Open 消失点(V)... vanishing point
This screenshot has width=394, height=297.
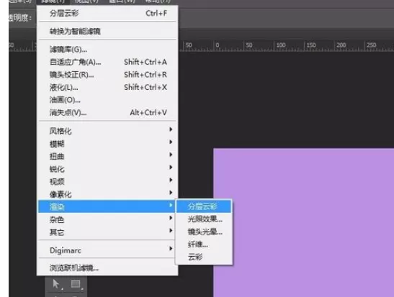(x=107, y=113)
